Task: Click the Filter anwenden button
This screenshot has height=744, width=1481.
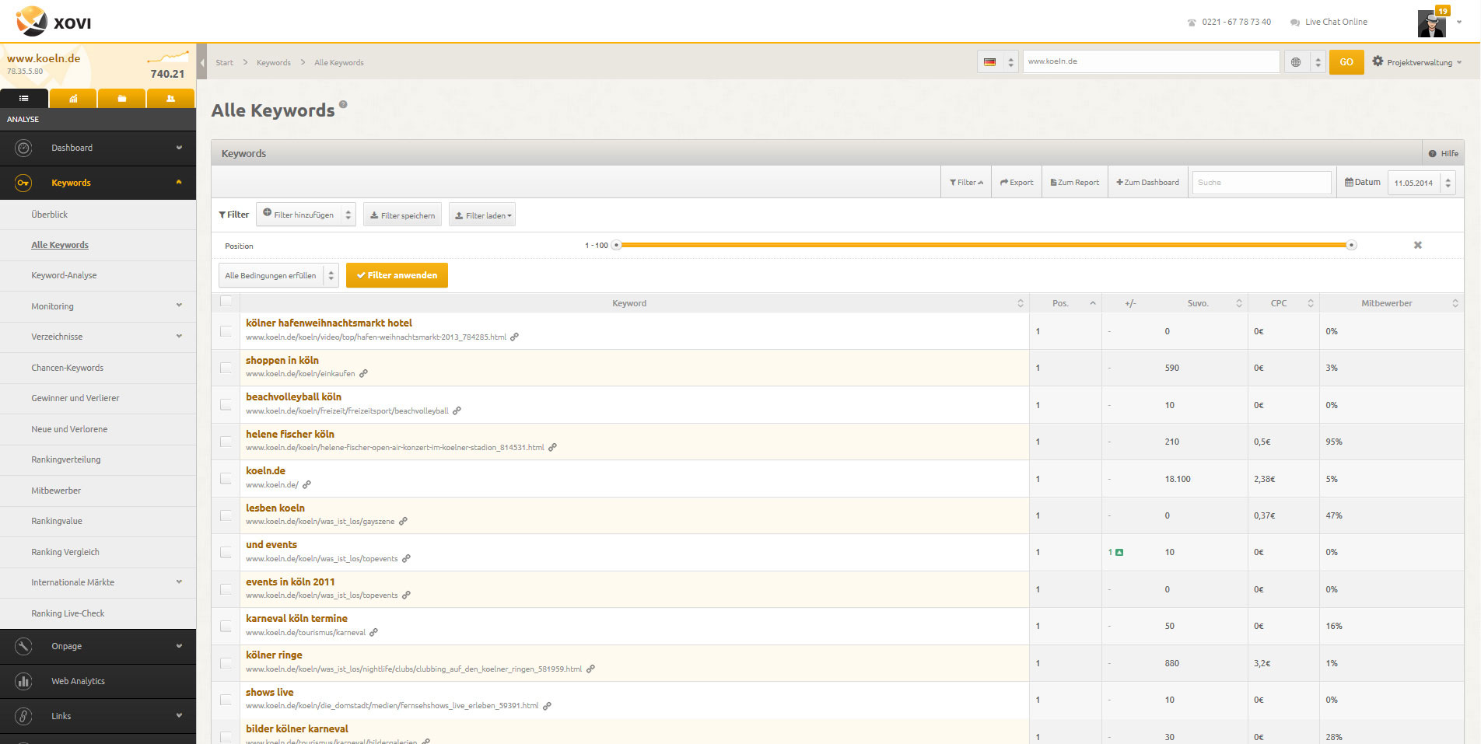Action: click(x=397, y=275)
